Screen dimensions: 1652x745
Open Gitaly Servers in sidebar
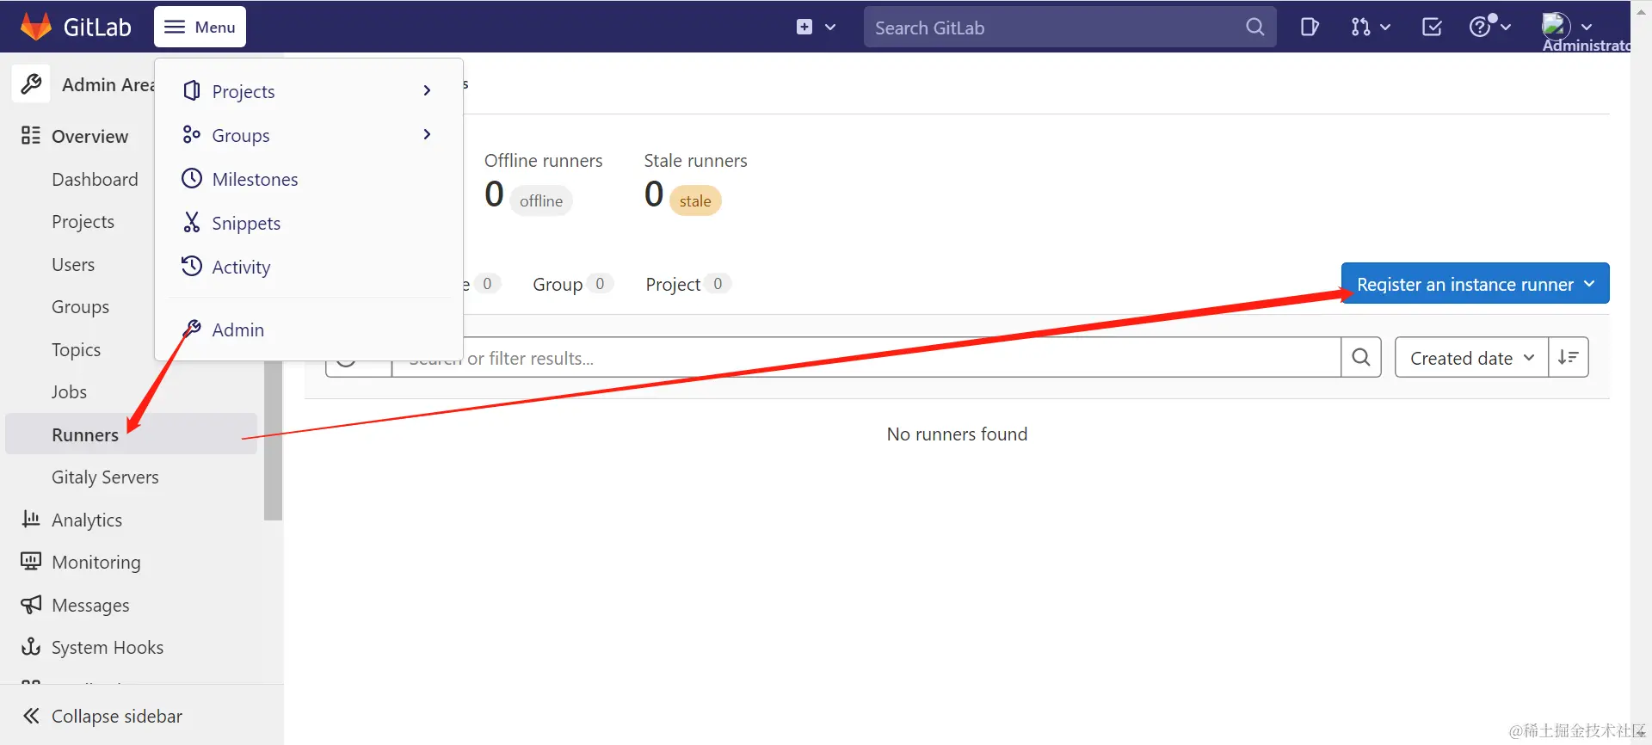[105, 477]
